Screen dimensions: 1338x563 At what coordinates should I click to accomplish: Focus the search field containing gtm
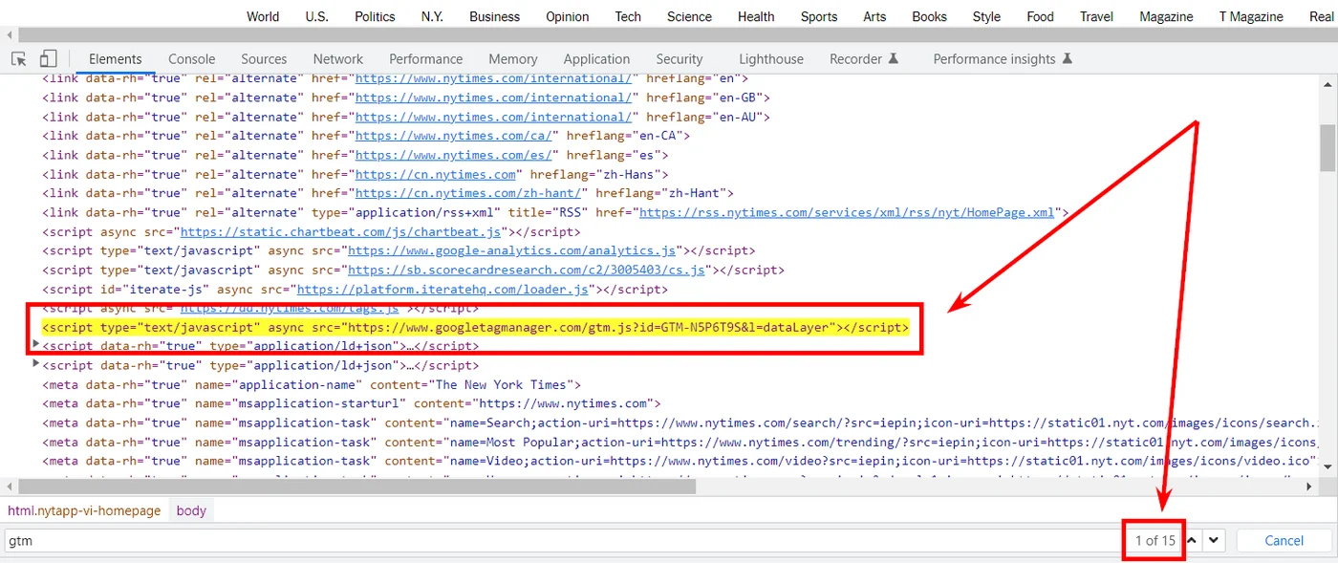tap(562, 540)
